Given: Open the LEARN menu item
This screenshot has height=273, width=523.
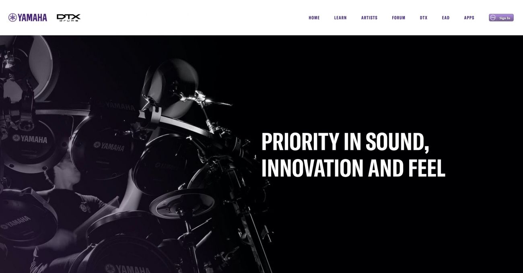Looking at the screenshot, I should (x=340, y=18).
